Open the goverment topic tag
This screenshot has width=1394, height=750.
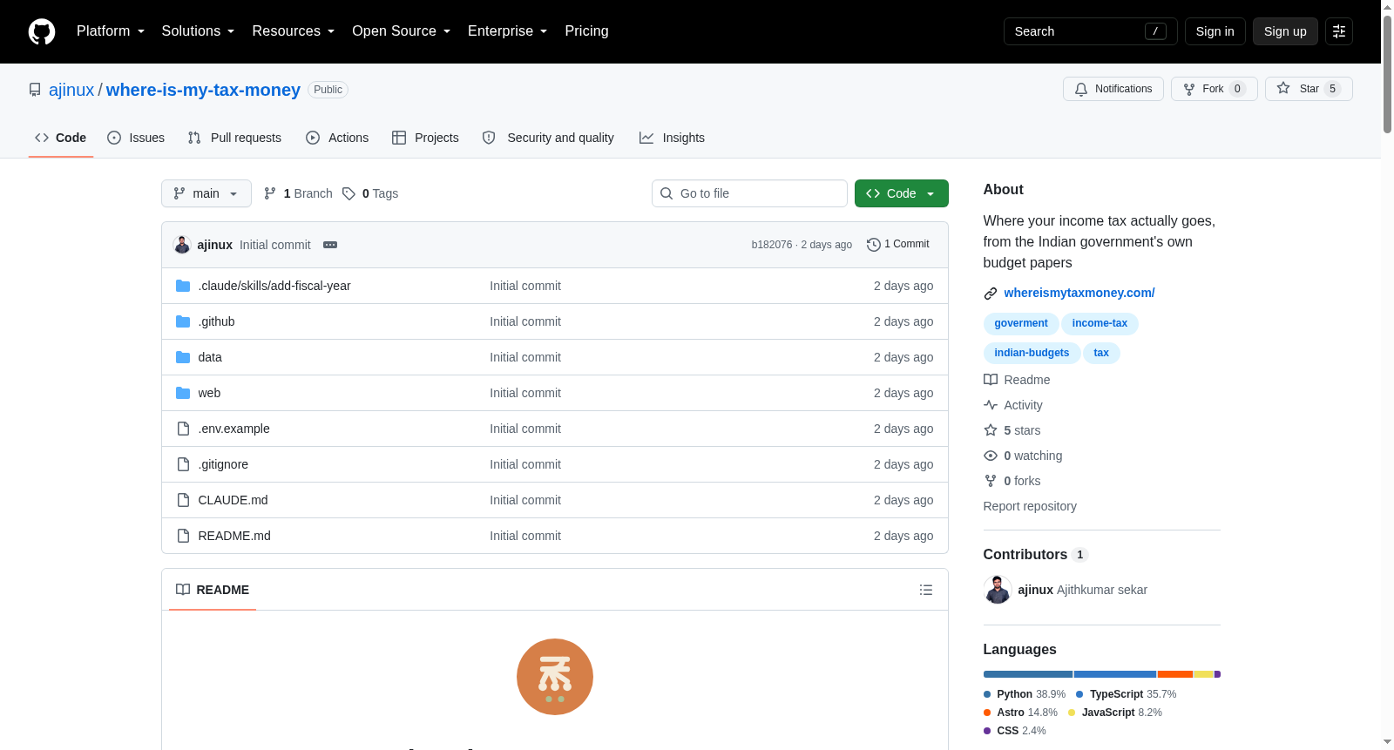(x=1021, y=323)
